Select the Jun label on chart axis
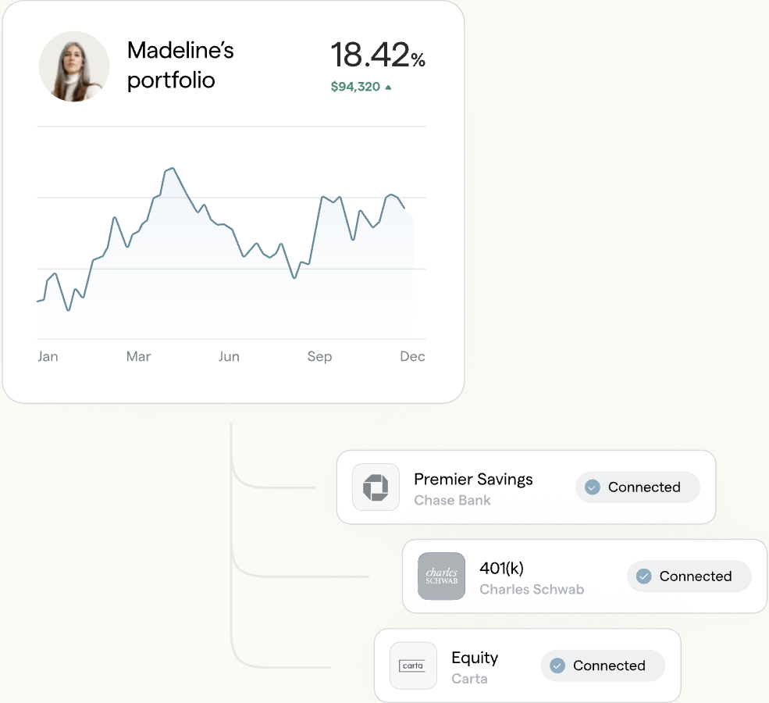 [229, 357]
